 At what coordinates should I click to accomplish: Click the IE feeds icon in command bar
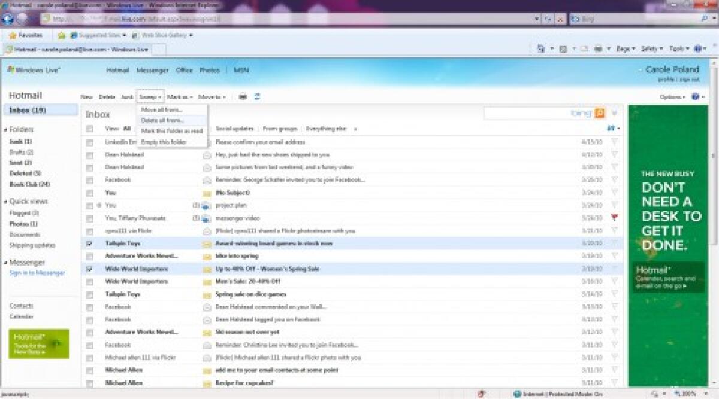pos(563,49)
